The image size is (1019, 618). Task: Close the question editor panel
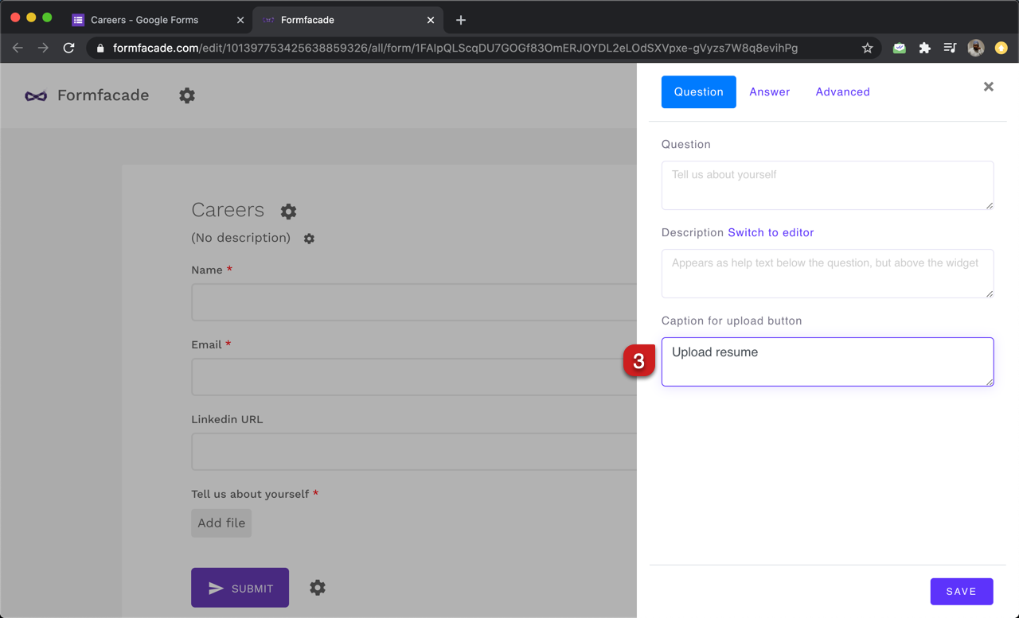tap(988, 87)
